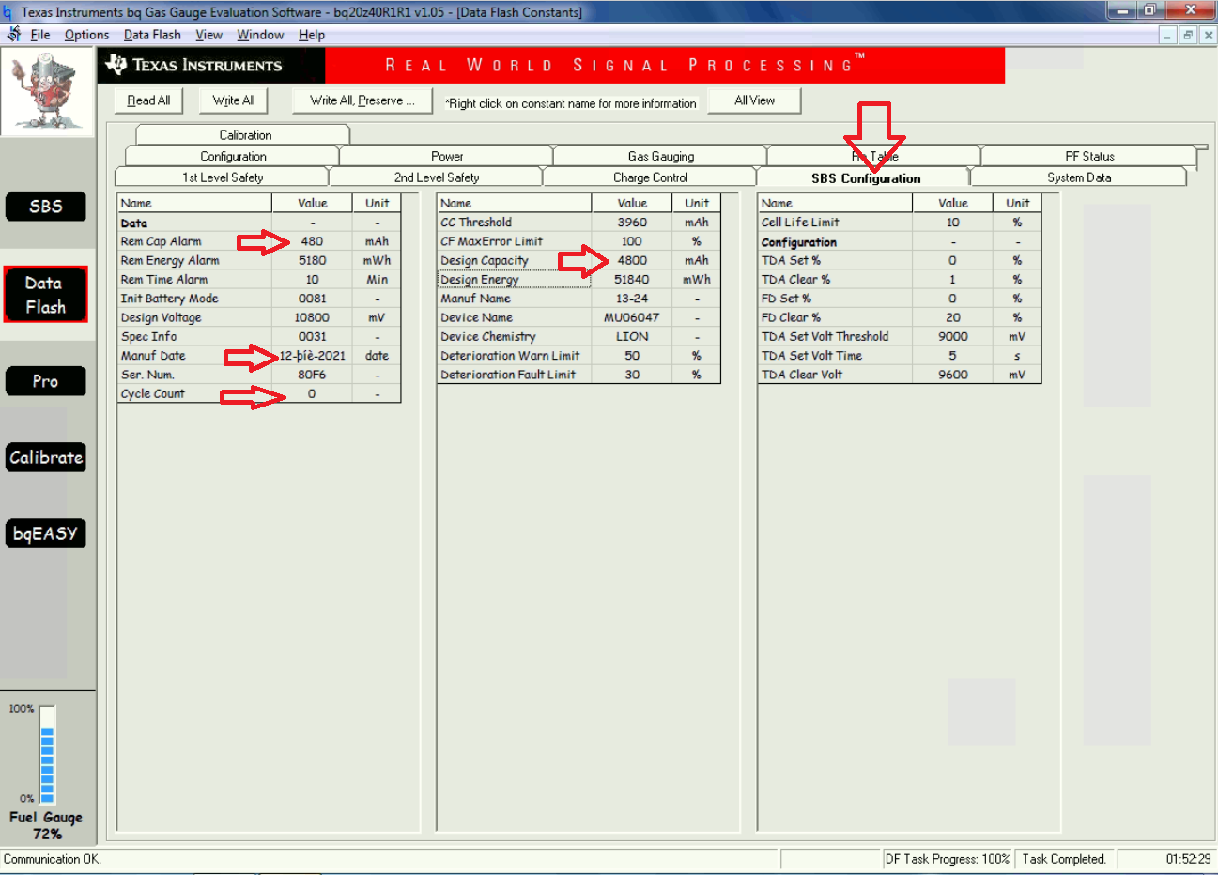Image resolution: width=1218 pixels, height=875 pixels.
Task: Switch to the Power tab
Action: point(447,156)
